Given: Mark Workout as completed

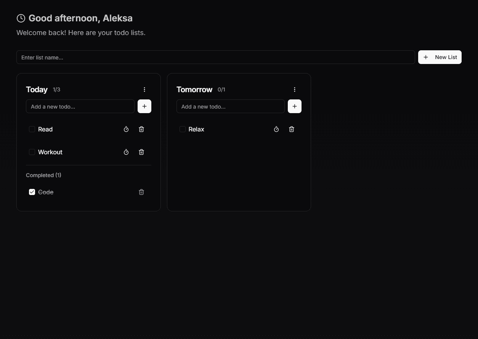Looking at the screenshot, I should coord(32,152).
